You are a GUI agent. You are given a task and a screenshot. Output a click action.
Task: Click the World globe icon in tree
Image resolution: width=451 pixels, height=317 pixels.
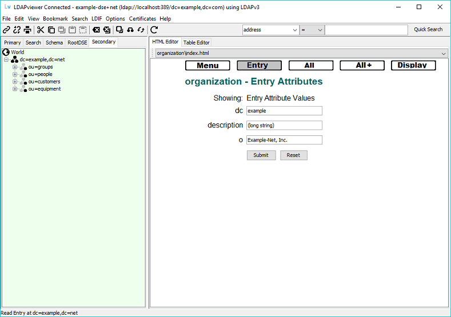pos(6,52)
